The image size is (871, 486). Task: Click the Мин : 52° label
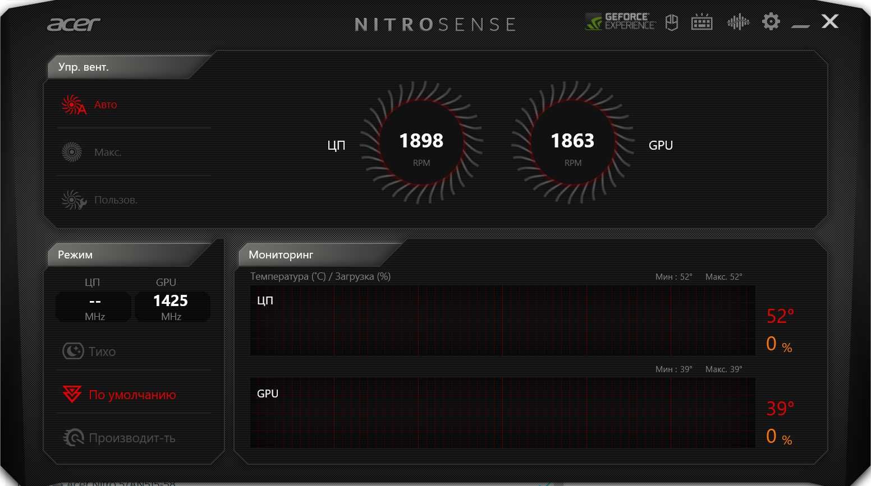point(673,277)
